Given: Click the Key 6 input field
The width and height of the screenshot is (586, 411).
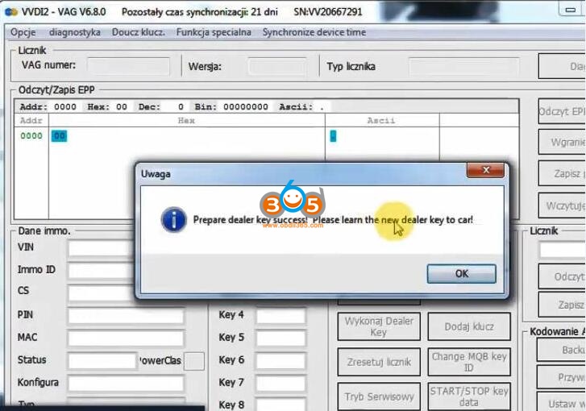Looking at the screenshot, I should coord(281,361).
